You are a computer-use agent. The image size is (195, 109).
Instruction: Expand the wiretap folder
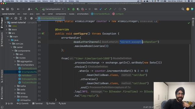pos(15,97)
